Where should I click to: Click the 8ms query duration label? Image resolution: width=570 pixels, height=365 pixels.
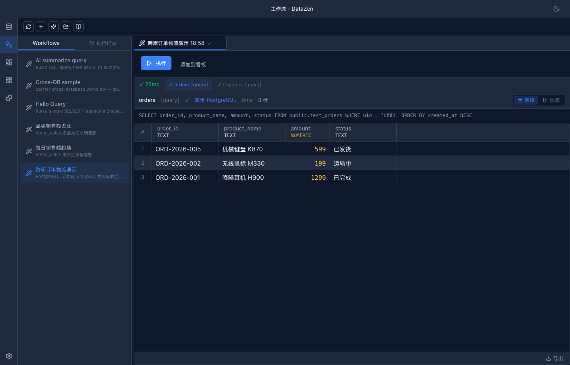pos(247,100)
